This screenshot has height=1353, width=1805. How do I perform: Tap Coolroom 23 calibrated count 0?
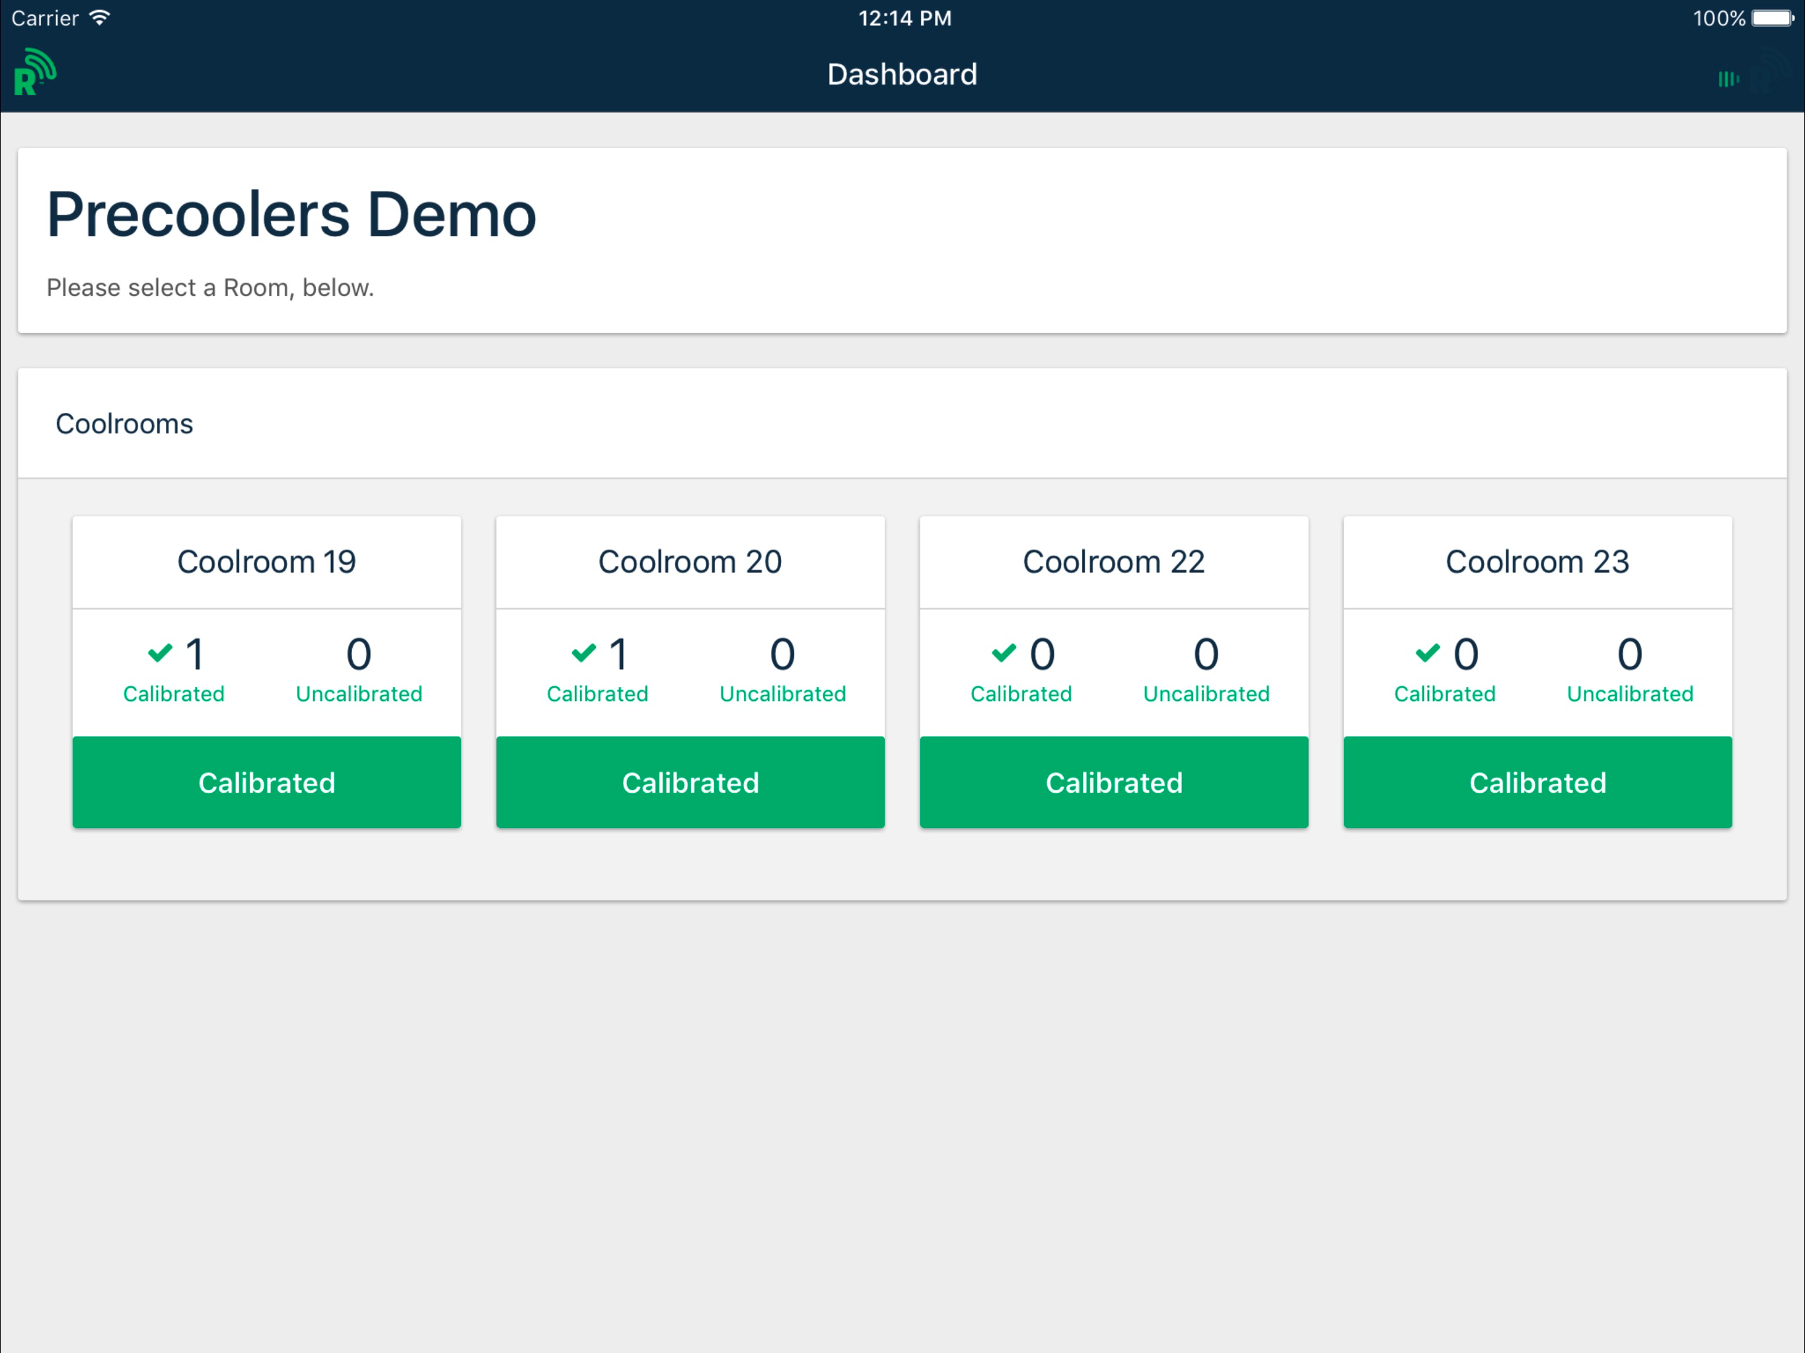click(1465, 653)
